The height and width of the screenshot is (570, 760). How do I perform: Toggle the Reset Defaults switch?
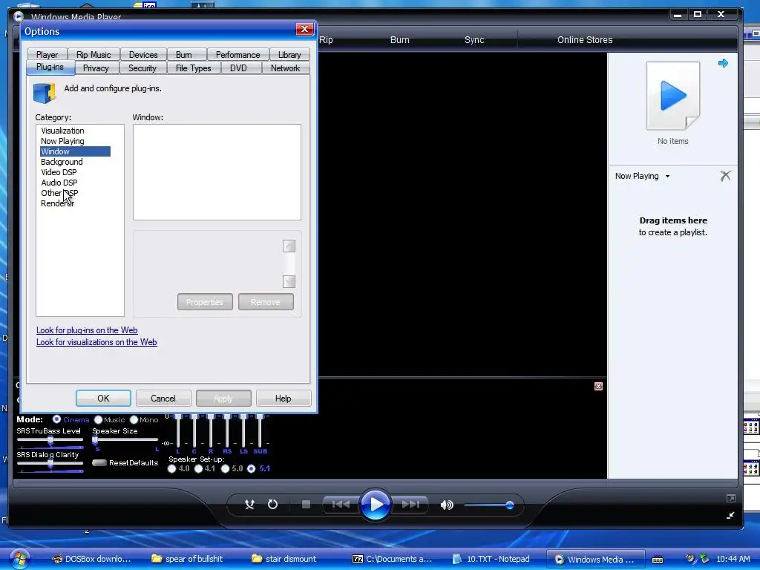click(99, 462)
